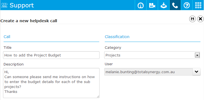Open the video camera tutorials icon

152,5
